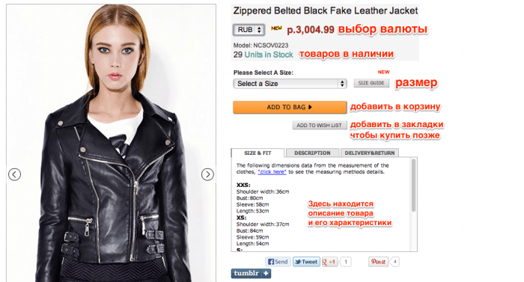This screenshot has width=524, height=282.
Task: Click the ADD TO BAG button
Action: pos(290,107)
